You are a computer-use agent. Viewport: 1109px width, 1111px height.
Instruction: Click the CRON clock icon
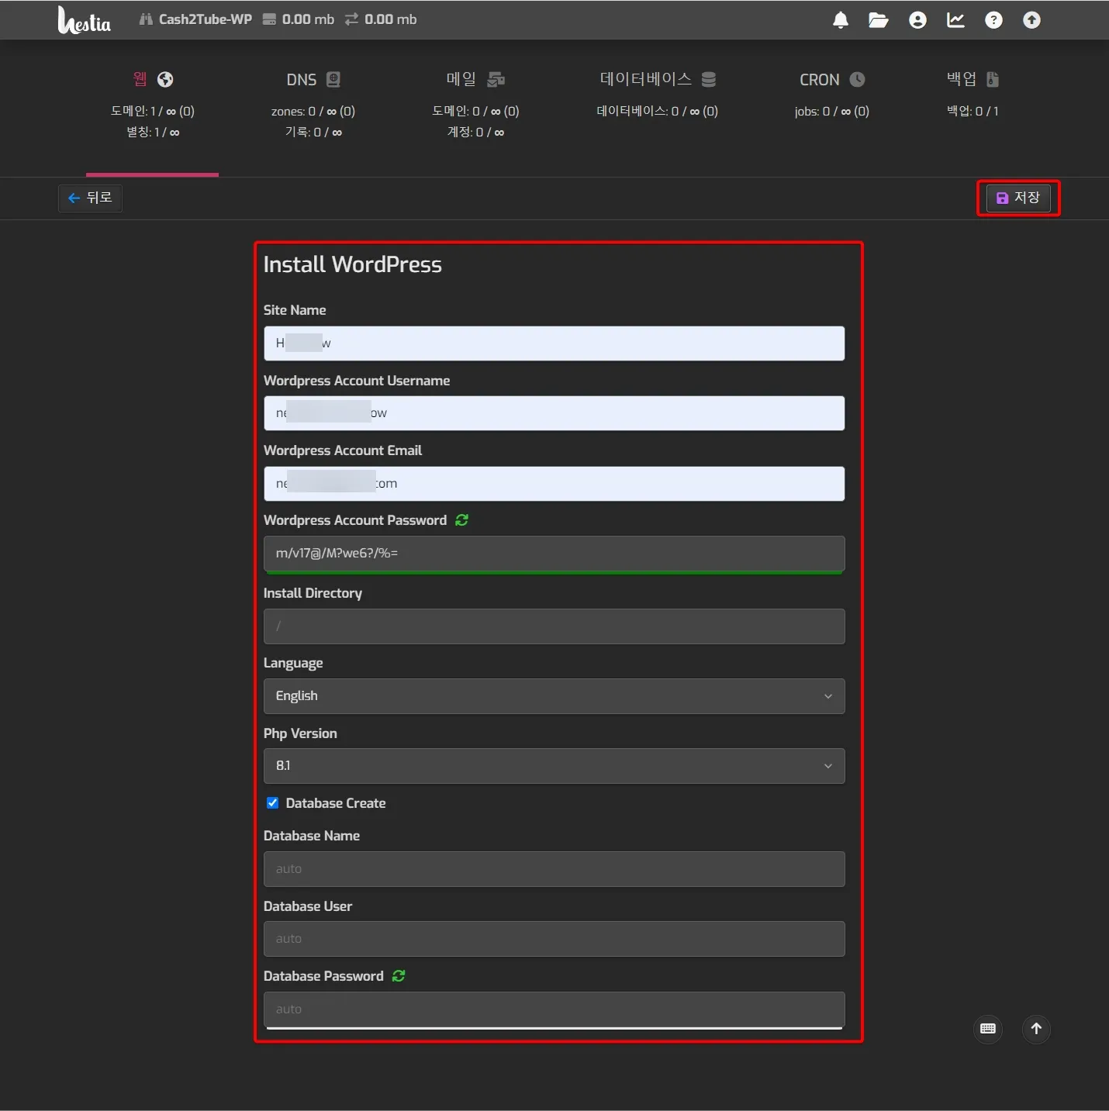point(857,79)
